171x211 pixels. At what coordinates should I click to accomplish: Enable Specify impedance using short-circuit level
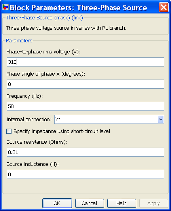(9, 131)
